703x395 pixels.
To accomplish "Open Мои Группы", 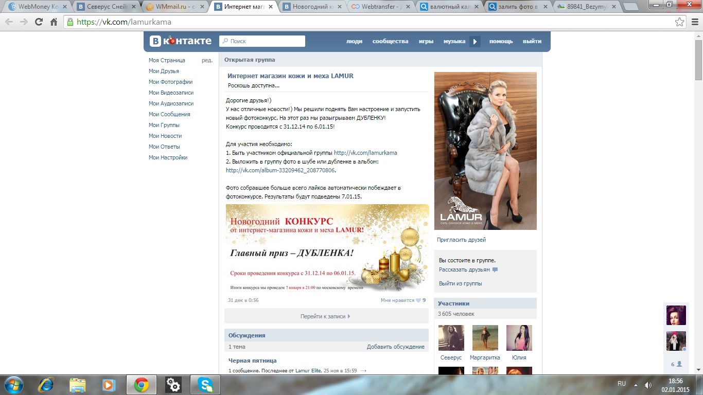I will pyautogui.click(x=164, y=125).
